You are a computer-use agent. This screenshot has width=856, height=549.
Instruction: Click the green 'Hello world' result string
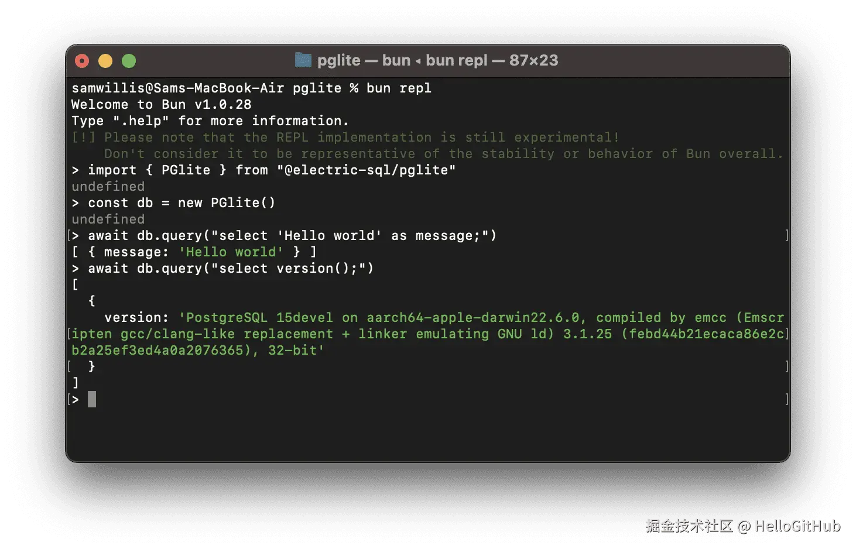click(x=231, y=252)
